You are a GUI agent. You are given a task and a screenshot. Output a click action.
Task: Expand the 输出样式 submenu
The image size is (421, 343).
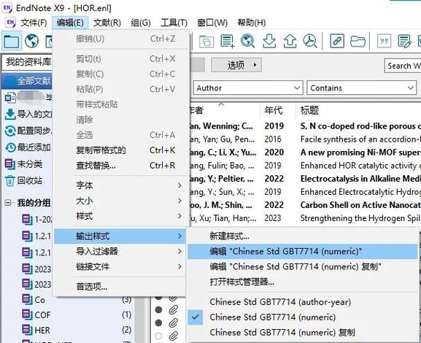pos(120,236)
